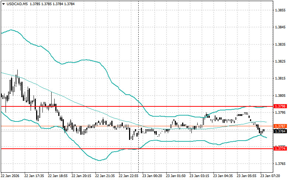Viewport: 288px width, 180px height.
Task: Click the 23 Jan 04:35 time label
Action: (223, 176)
